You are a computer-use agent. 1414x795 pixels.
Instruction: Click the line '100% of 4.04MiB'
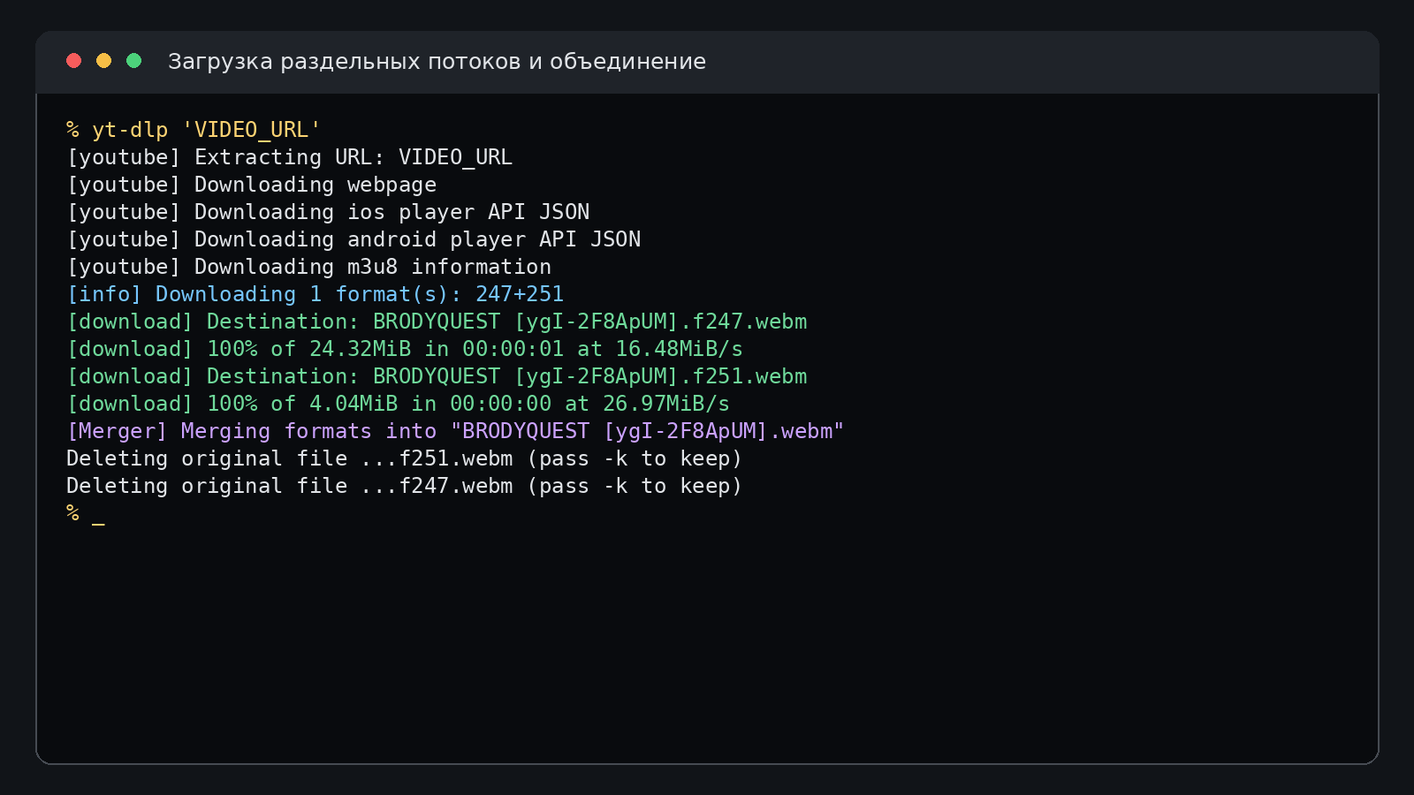[x=399, y=404]
